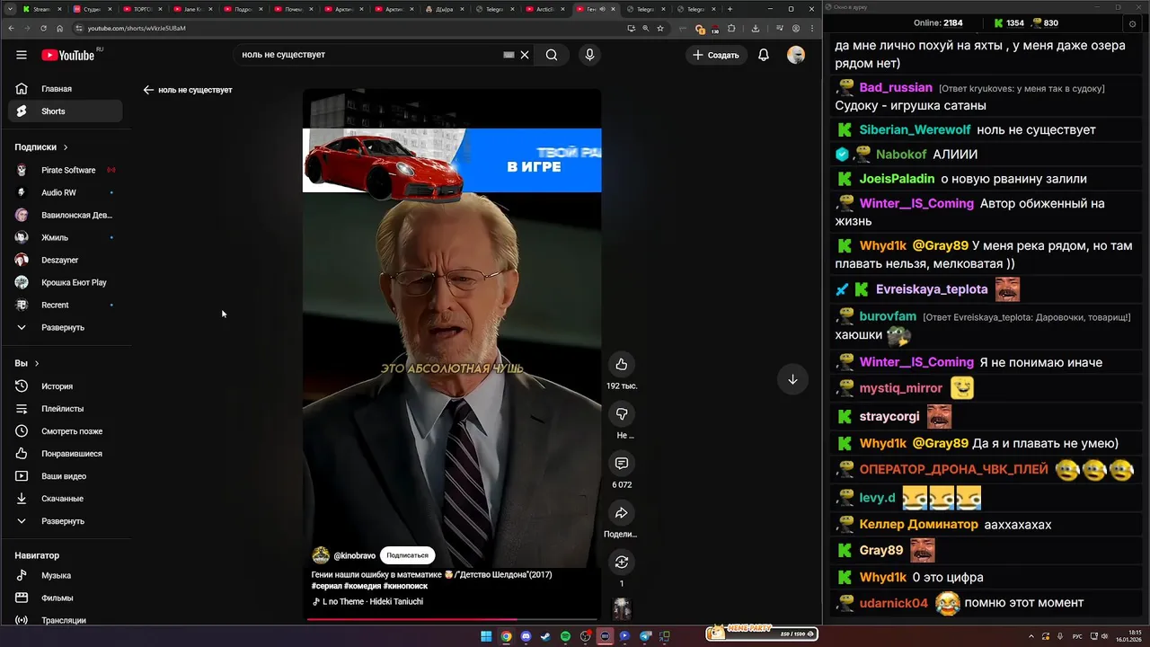
Task: Open the Dezzayner subscription
Action: (65, 260)
